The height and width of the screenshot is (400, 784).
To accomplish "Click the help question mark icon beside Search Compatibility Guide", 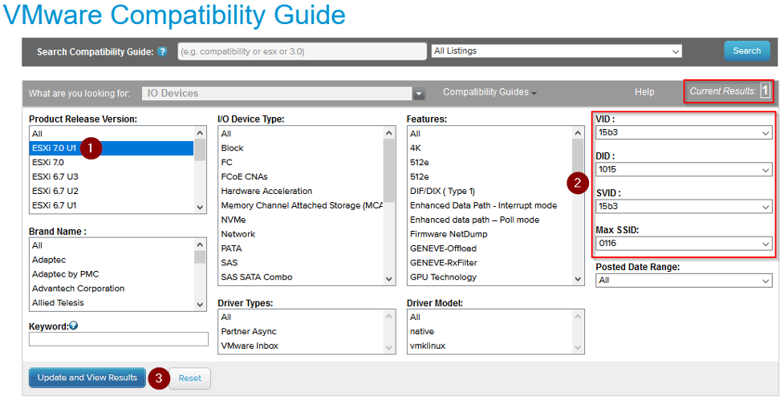I will 162,51.
